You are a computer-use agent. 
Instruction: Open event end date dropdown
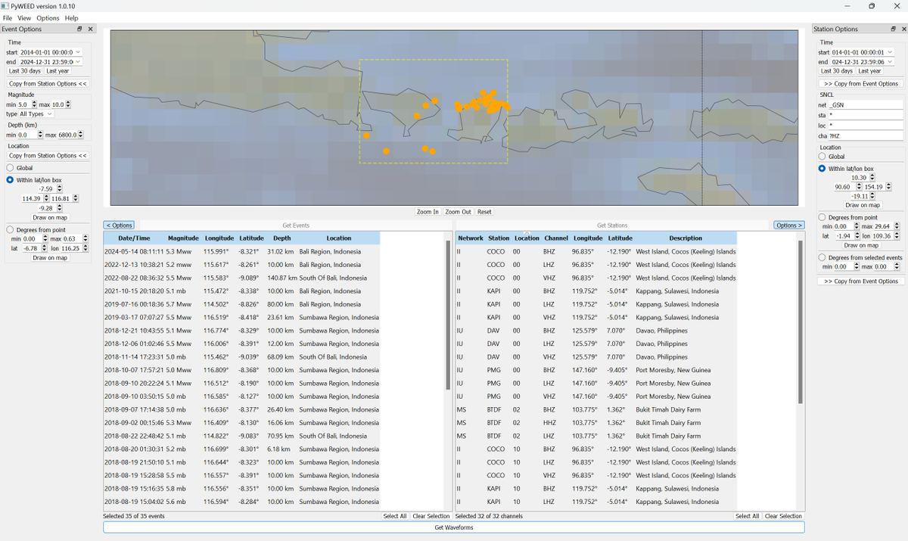point(78,61)
